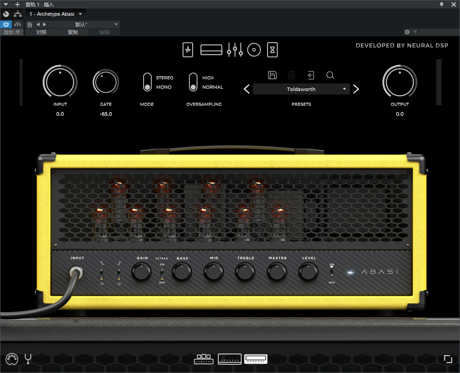Select the amp head section icon
460x373 pixels.
211,50
